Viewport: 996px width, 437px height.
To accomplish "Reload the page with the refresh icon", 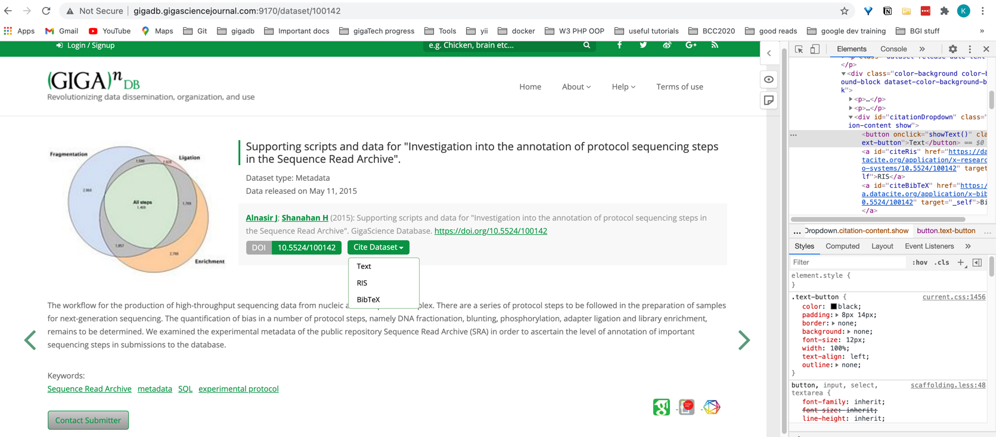I will tap(46, 11).
